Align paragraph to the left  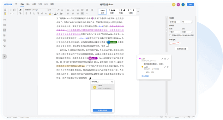point(68,14)
